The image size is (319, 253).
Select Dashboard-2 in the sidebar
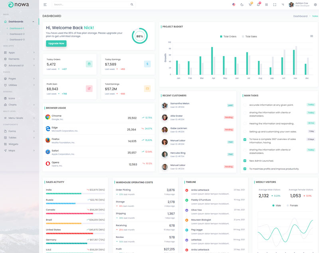click(17, 34)
